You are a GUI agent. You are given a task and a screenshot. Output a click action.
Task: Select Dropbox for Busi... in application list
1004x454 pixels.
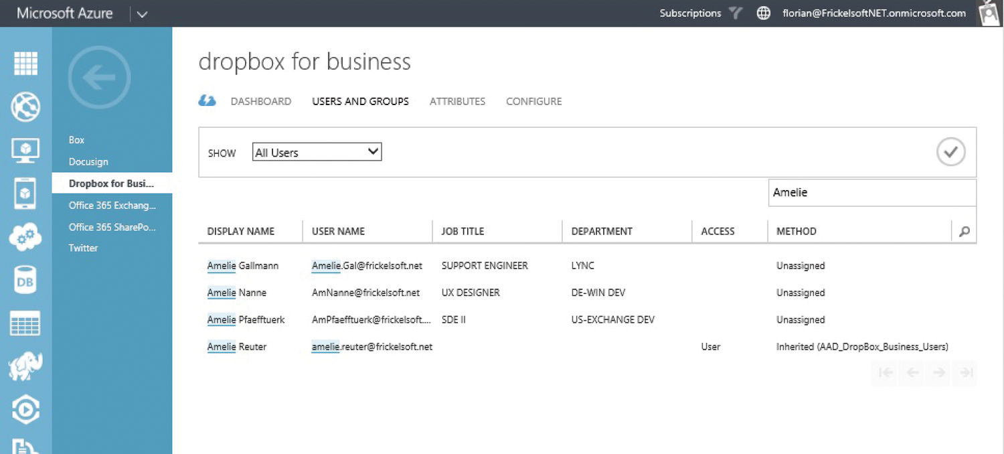tap(112, 183)
